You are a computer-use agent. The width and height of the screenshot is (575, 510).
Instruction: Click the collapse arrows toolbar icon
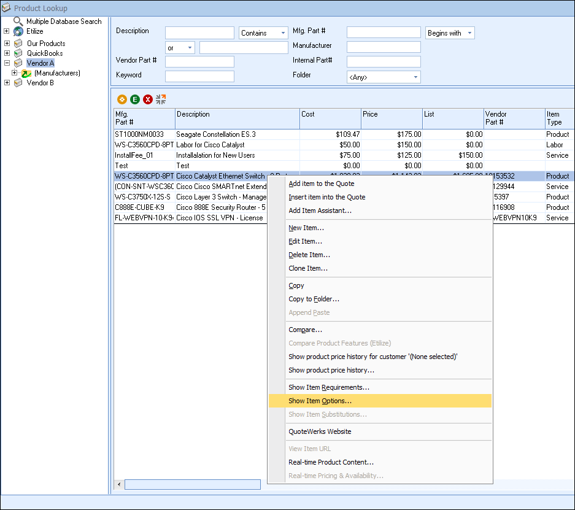[161, 99]
